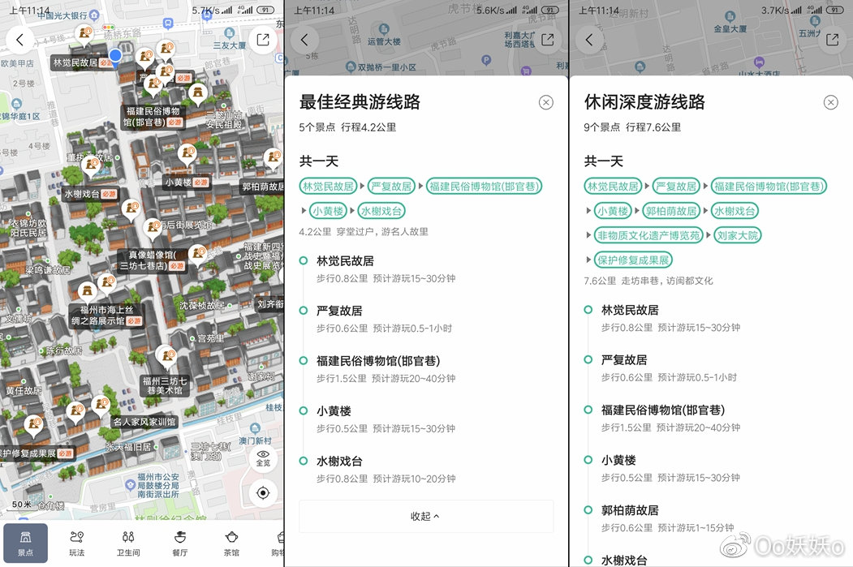Tap the 茶馆 teahouse icon
The image size is (853, 567).
231,543
